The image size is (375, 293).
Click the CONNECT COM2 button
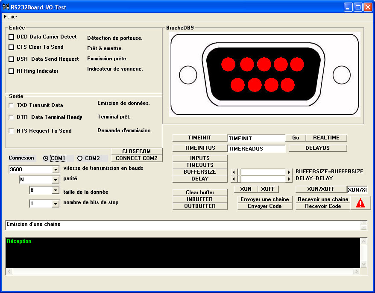(x=137, y=158)
